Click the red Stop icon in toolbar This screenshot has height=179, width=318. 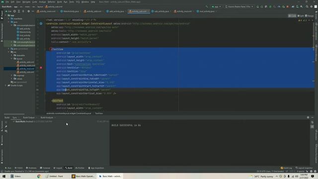pos(288,6)
